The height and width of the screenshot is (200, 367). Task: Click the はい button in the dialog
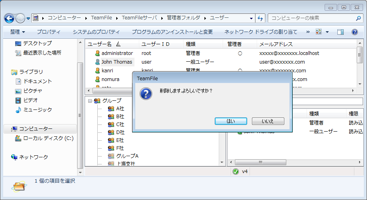(231, 121)
